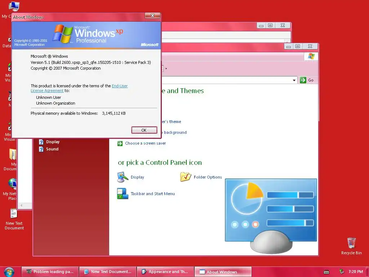Click the green arrow beside Choose a screen saver
Screen dimensions: 369x277
tap(120, 144)
